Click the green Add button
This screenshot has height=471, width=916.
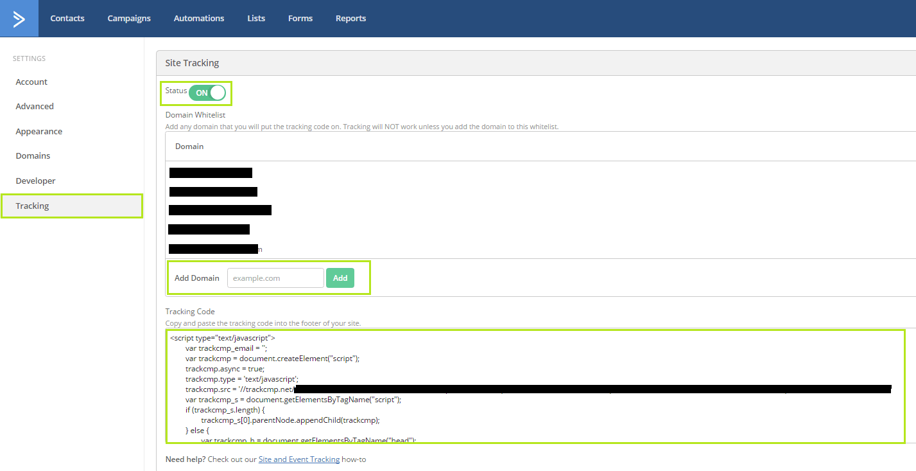(x=340, y=278)
